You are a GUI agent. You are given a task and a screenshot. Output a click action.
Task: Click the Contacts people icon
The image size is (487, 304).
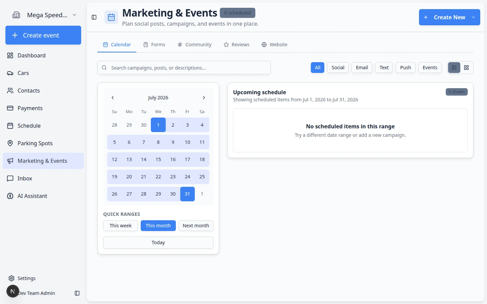(10, 91)
